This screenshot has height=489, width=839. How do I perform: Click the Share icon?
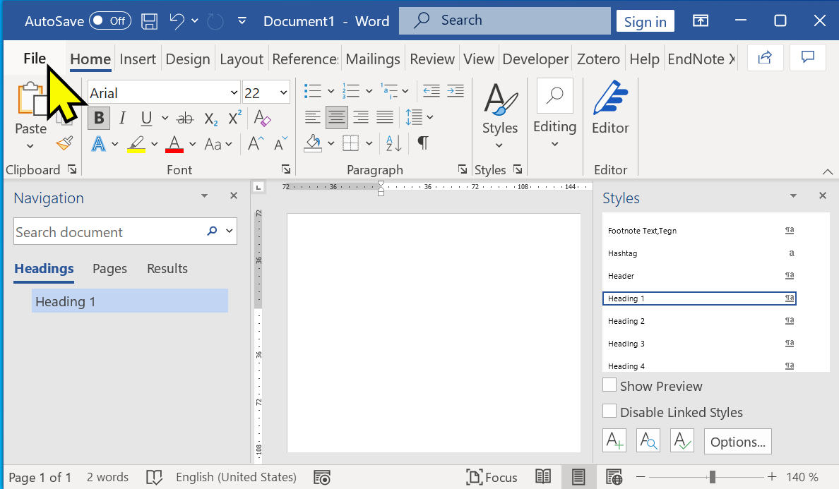pyautogui.click(x=765, y=57)
